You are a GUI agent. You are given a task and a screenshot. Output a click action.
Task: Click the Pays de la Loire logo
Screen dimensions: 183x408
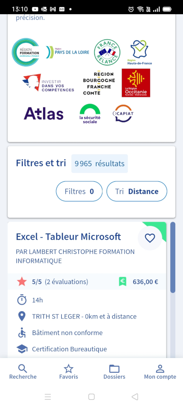point(68,52)
